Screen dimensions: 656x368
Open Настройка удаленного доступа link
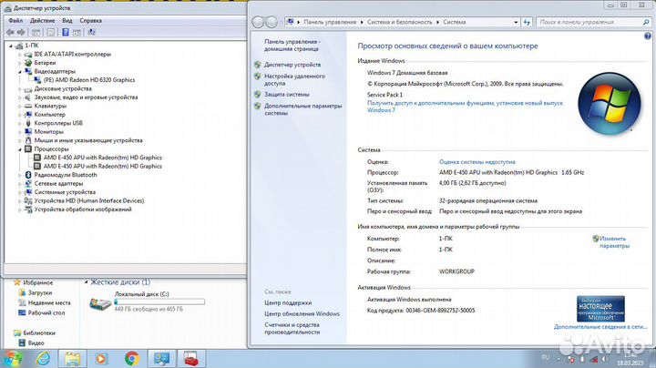coord(294,79)
